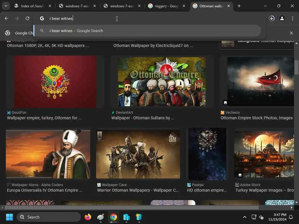The width and height of the screenshot is (299, 224).
Task: Open the Paint app in taskbar
Action: tap(101, 217)
